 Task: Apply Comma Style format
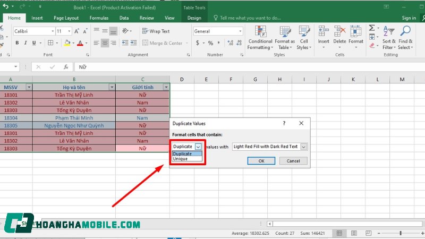[x=219, y=43]
